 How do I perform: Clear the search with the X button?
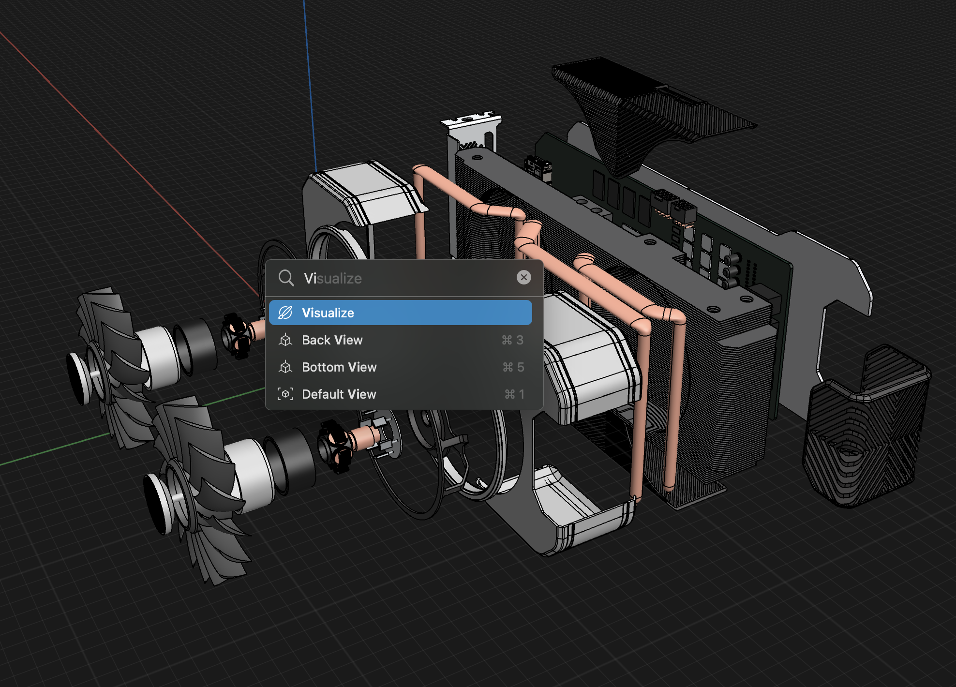(x=523, y=277)
